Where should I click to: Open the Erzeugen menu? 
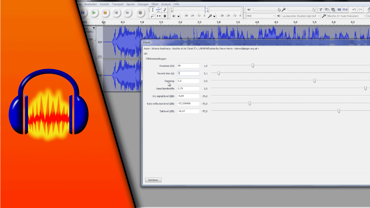[143, 4]
